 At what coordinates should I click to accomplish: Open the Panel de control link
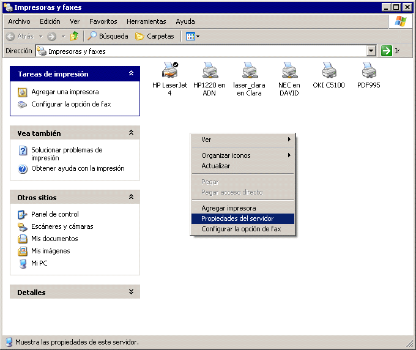[x=55, y=214]
